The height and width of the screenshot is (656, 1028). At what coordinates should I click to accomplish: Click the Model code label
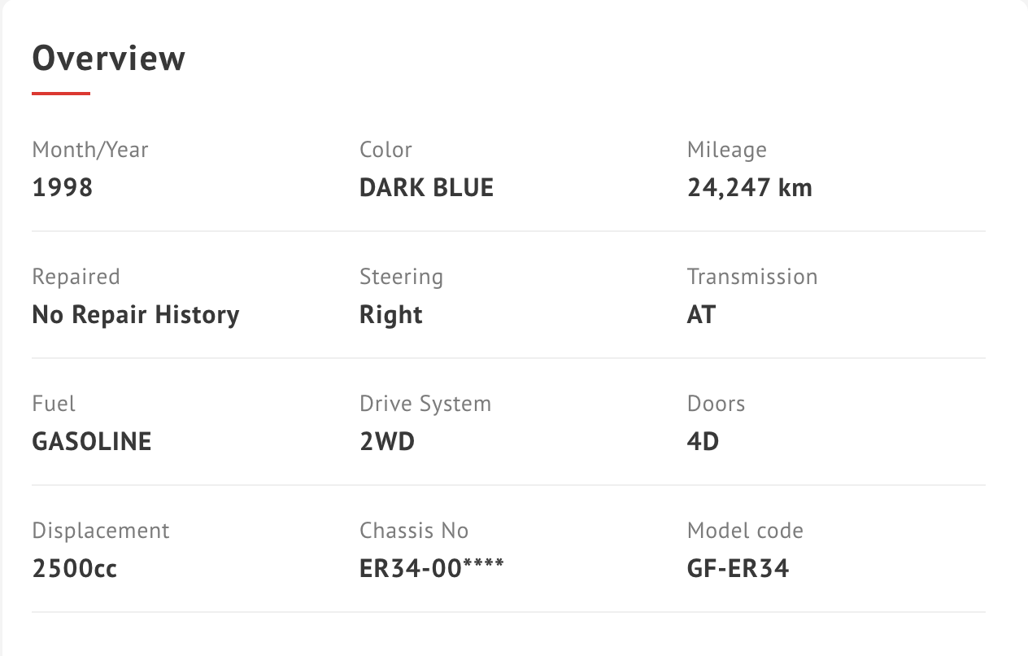pyautogui.click(x=746, y=531)
